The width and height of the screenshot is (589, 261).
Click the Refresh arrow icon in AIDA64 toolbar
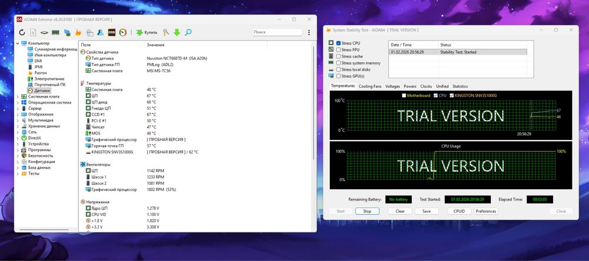(x=22, y=33)
